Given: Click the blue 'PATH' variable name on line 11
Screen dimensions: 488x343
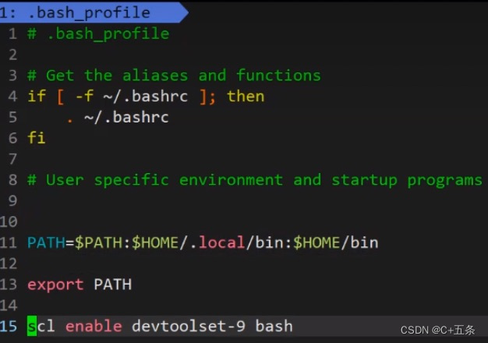Looking at the screenshot, I should coord(46,242).
